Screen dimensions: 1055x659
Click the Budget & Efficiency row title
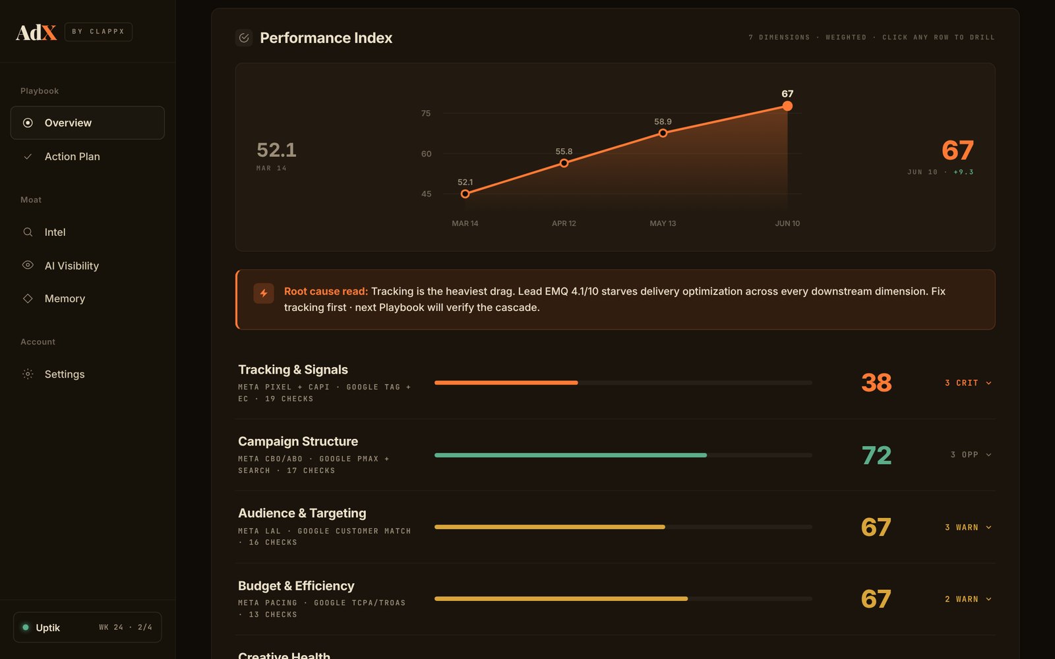[x=296, y=586]
